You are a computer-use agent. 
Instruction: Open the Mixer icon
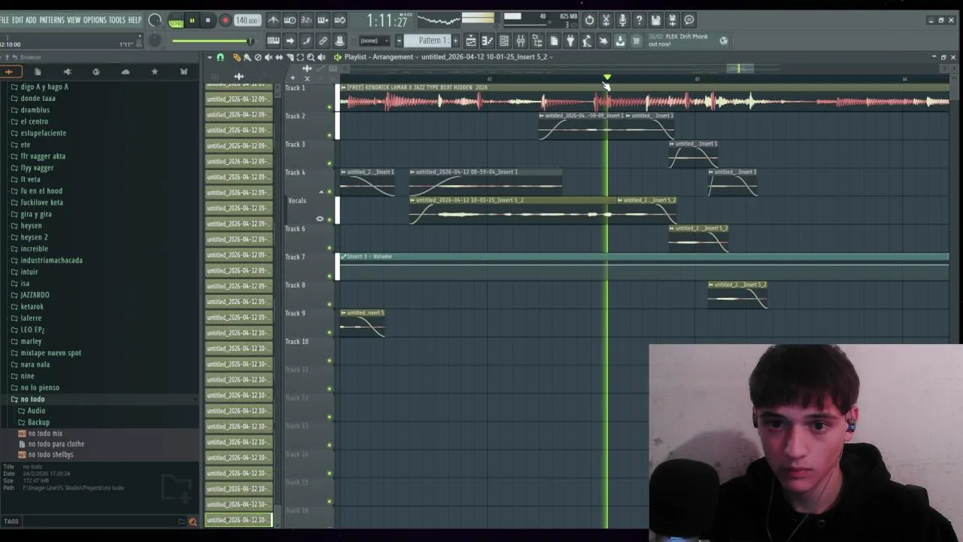pos(521,41)
